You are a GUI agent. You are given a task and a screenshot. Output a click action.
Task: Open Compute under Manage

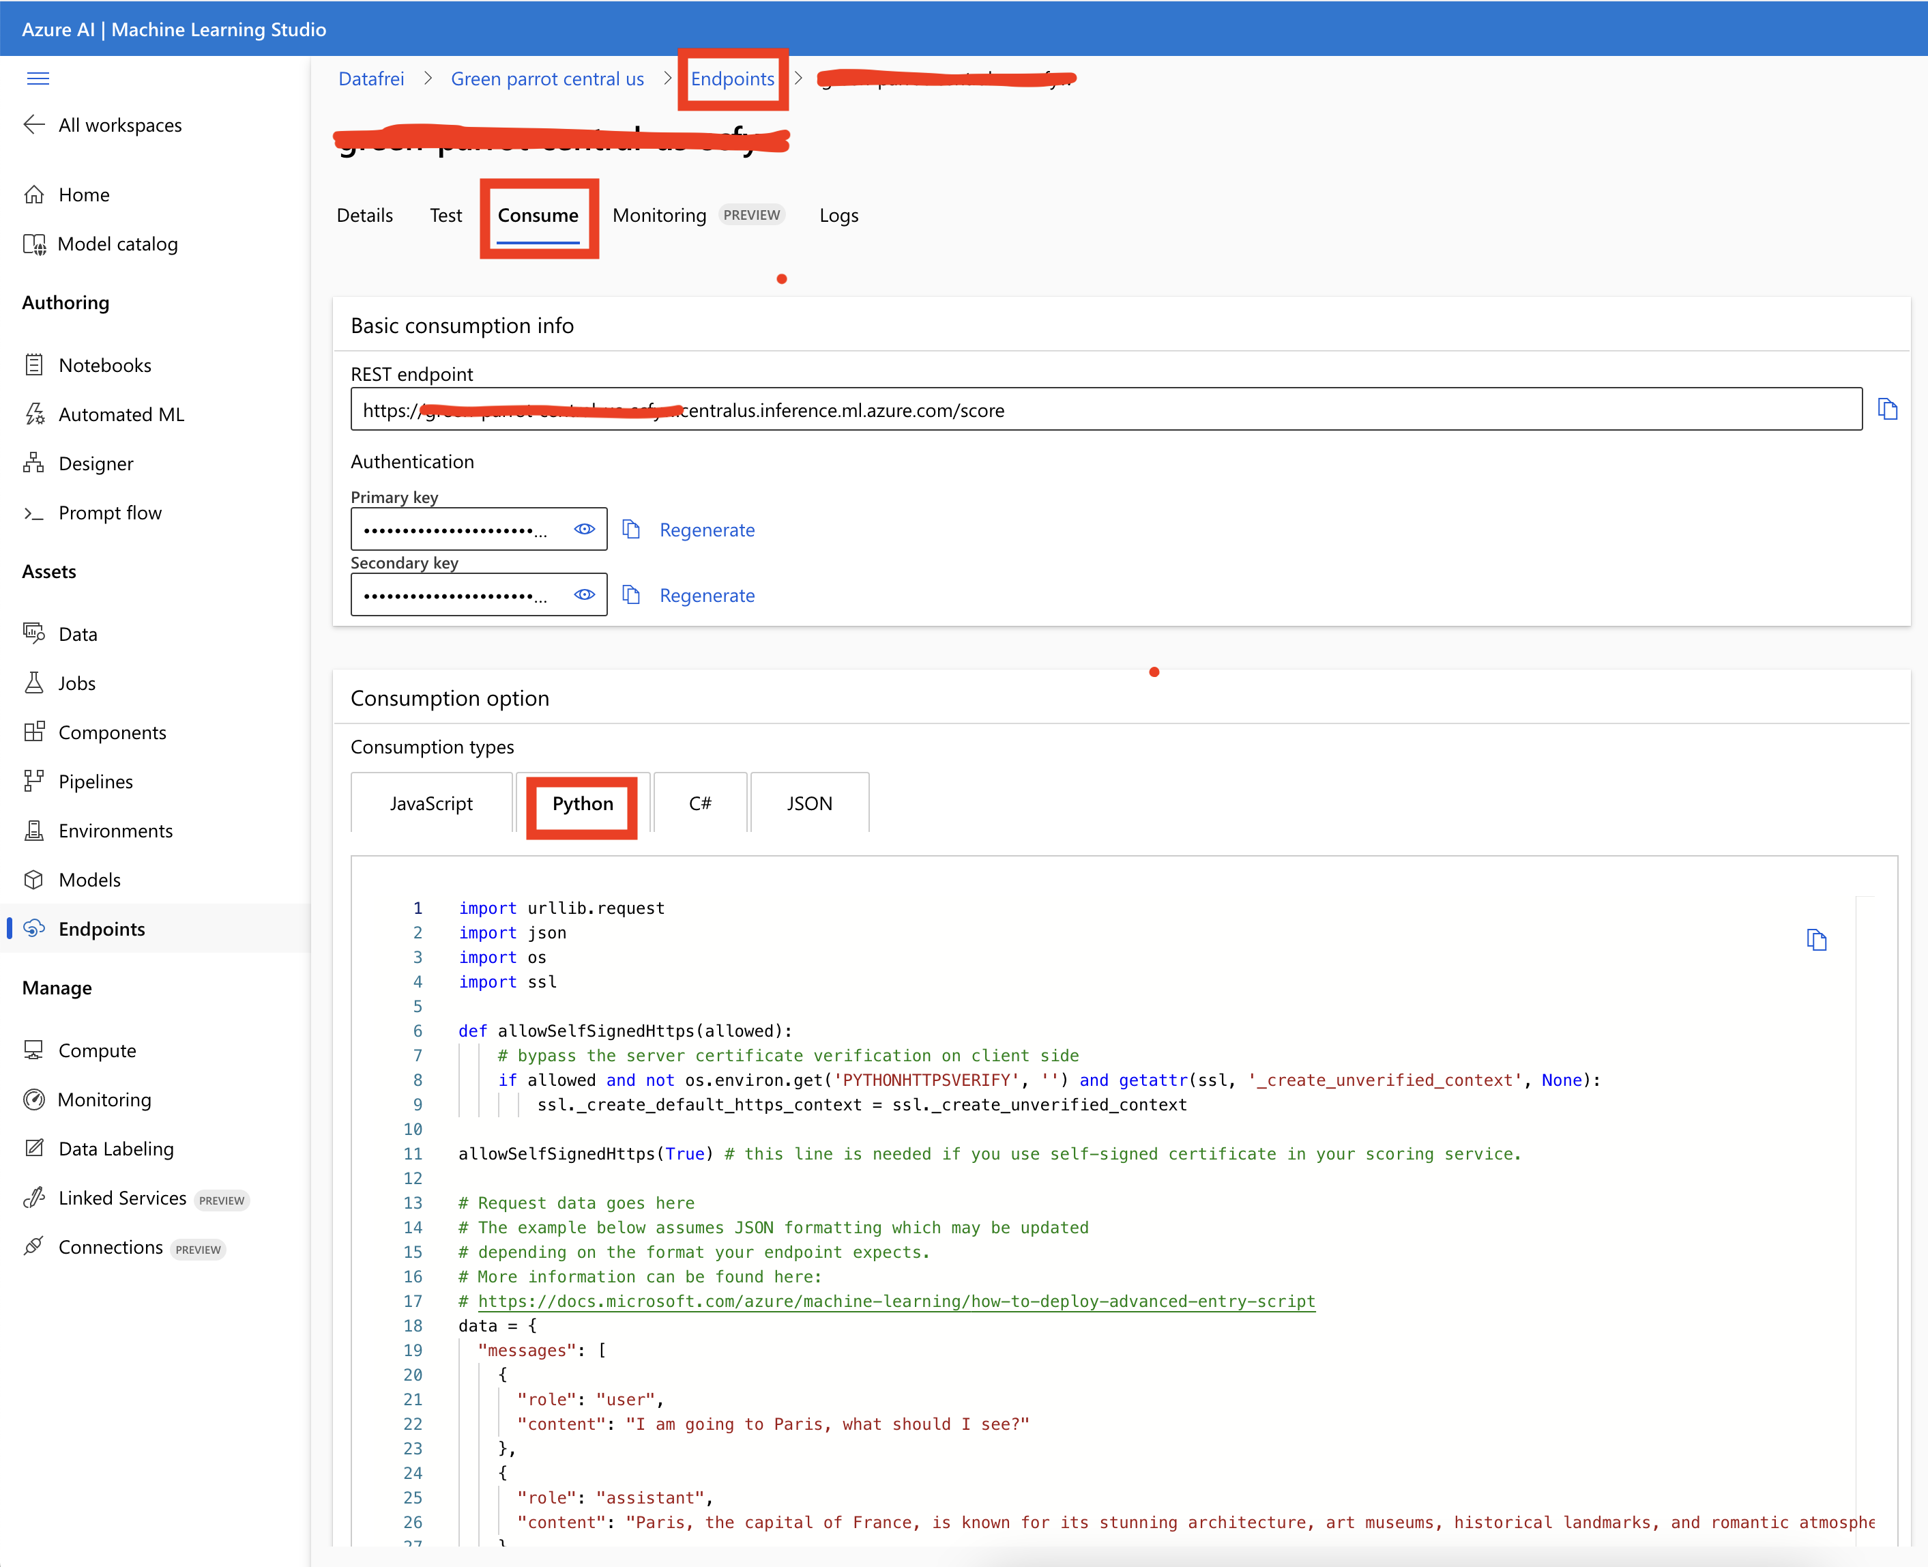pyautogui.click(x=81, y=1050)
